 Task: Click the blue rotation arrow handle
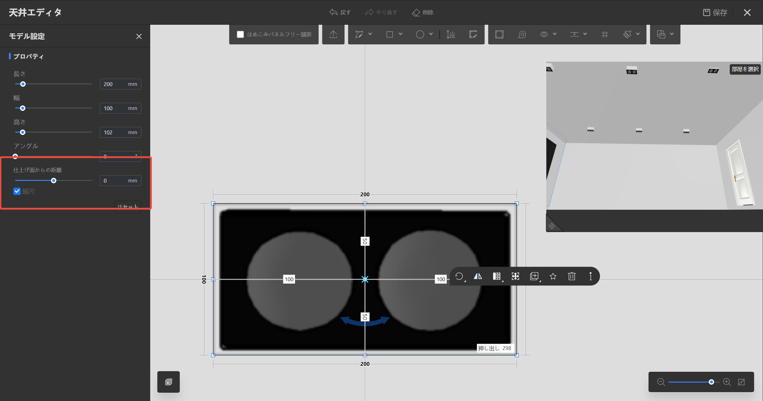coord(365,321)
